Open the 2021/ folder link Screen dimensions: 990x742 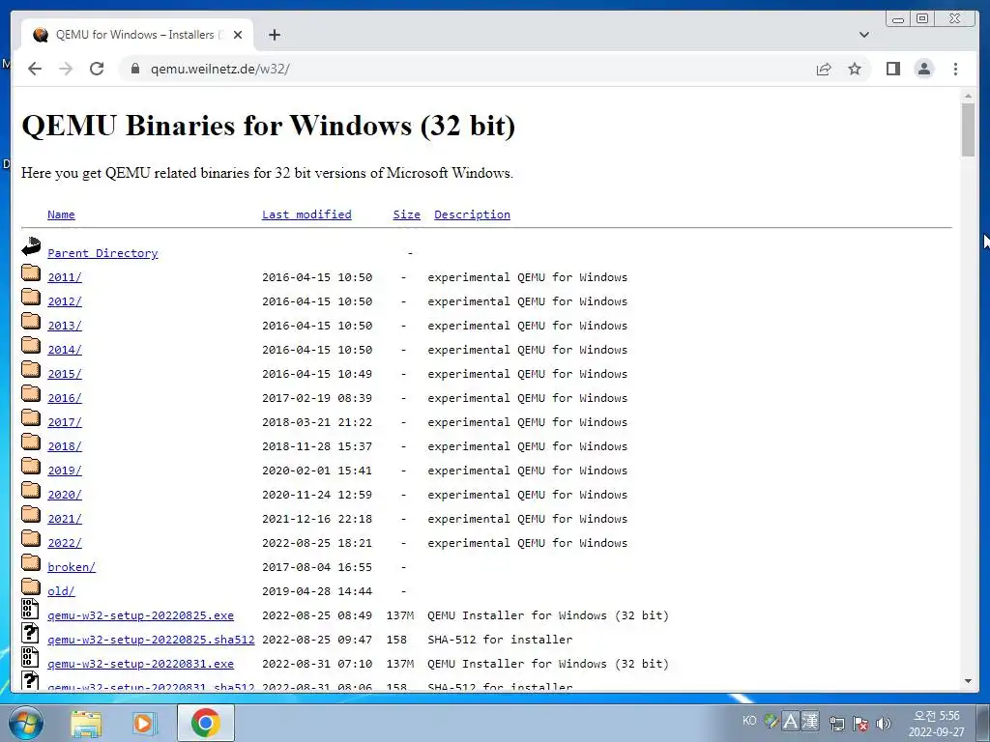click(x=65, y=519)
